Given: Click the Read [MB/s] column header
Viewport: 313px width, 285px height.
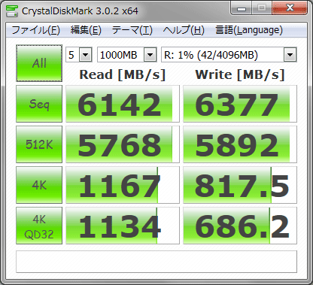Looking at the screenshot, I should [x=123, y=74].
